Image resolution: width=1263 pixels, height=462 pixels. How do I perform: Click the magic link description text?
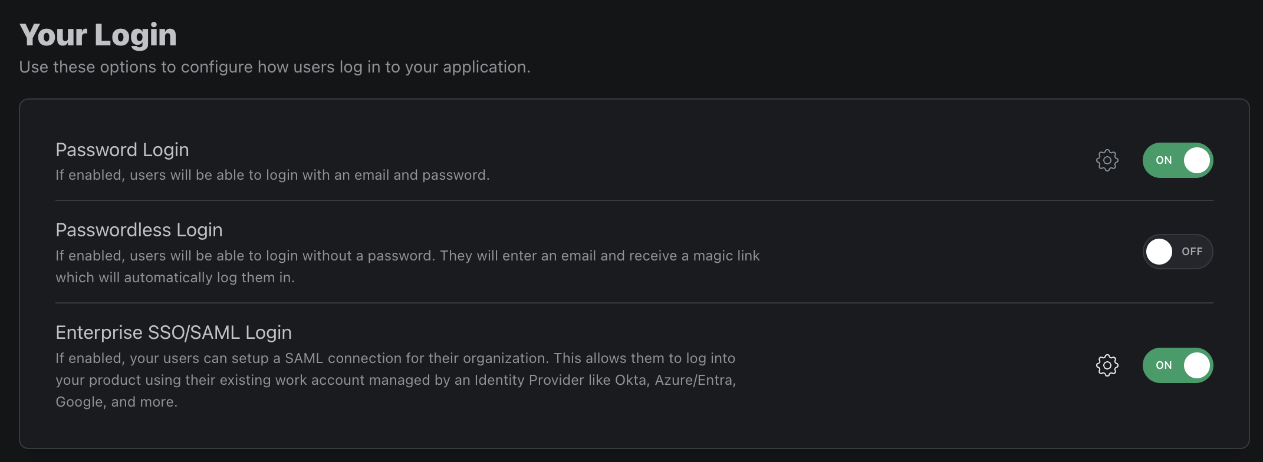coord(407,266)
